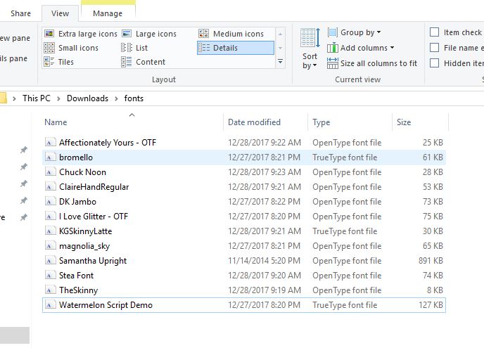Viewport: 484px width, 348px height.
Task: Click the 127 KB size cell
Action: [x=431, y=305]
